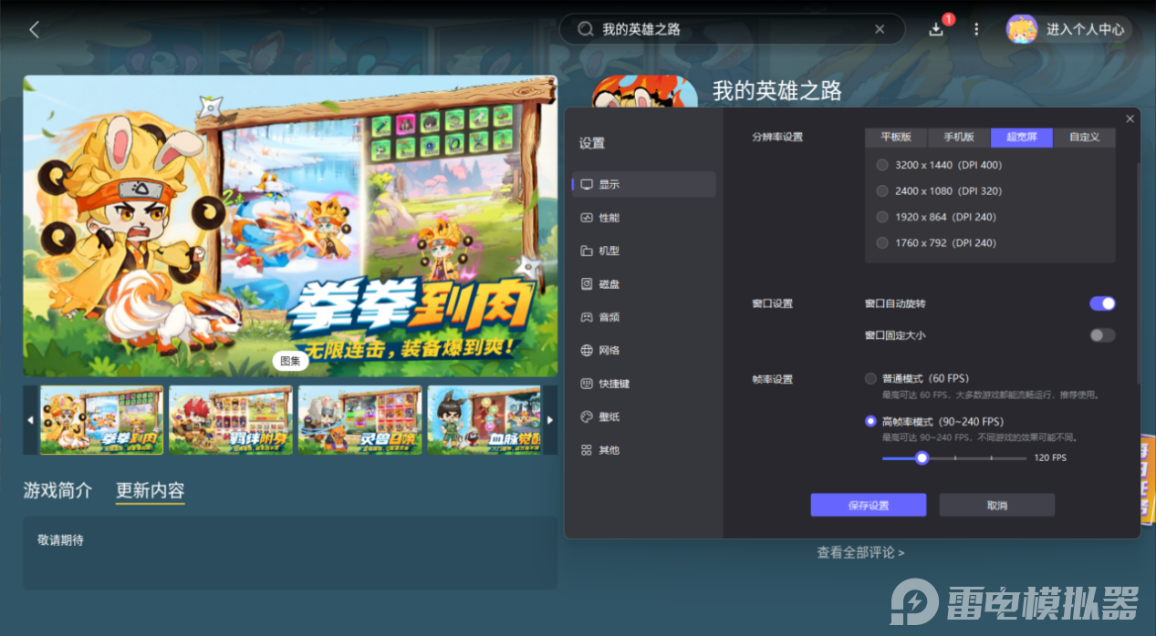Open 查看全部评论 link

click(860, 552)
